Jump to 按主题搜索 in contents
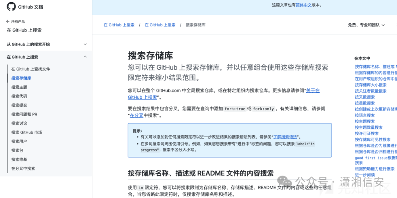Screen dimensions: 397x198 (x=365, y=121)
